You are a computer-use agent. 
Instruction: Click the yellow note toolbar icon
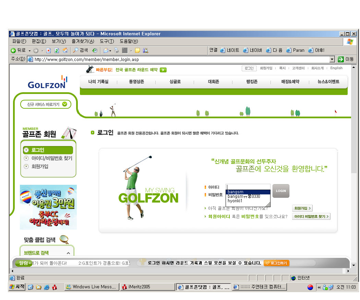pyautogui.click(x=137, y=50)
